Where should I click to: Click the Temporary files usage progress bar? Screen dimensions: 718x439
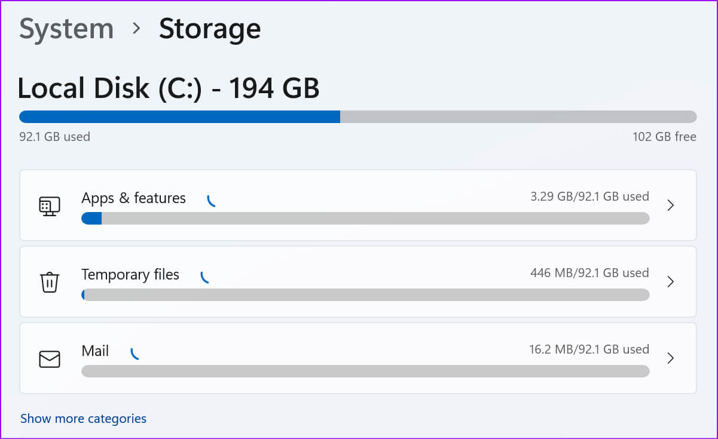click(x=365, y=295)
